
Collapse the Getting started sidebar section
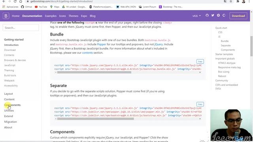14,39
